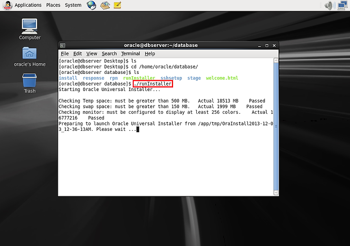
Task: Select the Trash desktop icon
Action: (30, 84)
